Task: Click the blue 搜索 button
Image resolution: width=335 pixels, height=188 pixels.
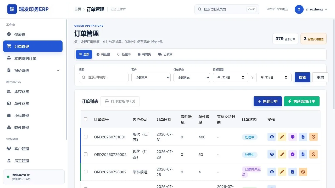Action: click(x=303, y=77)
